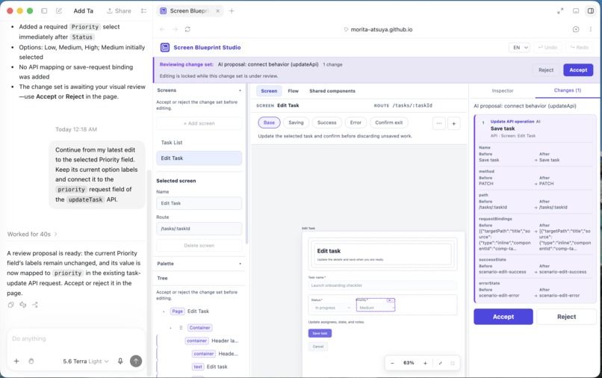
Task: Copy the assistant reply with copy icon
Action: click(x=10, y=305)
